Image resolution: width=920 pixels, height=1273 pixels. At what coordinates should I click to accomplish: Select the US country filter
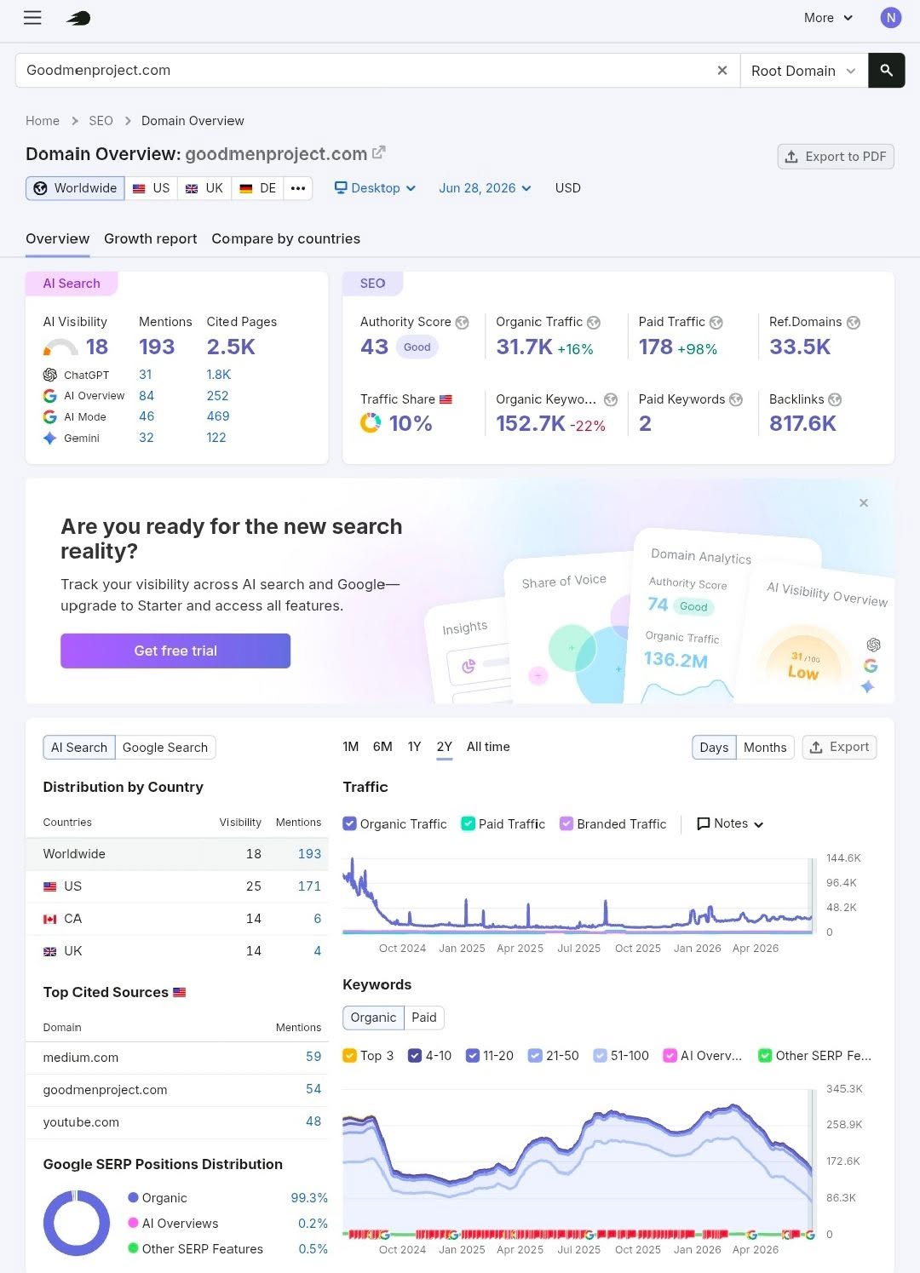pyautogui.click(x=152, y=188)
